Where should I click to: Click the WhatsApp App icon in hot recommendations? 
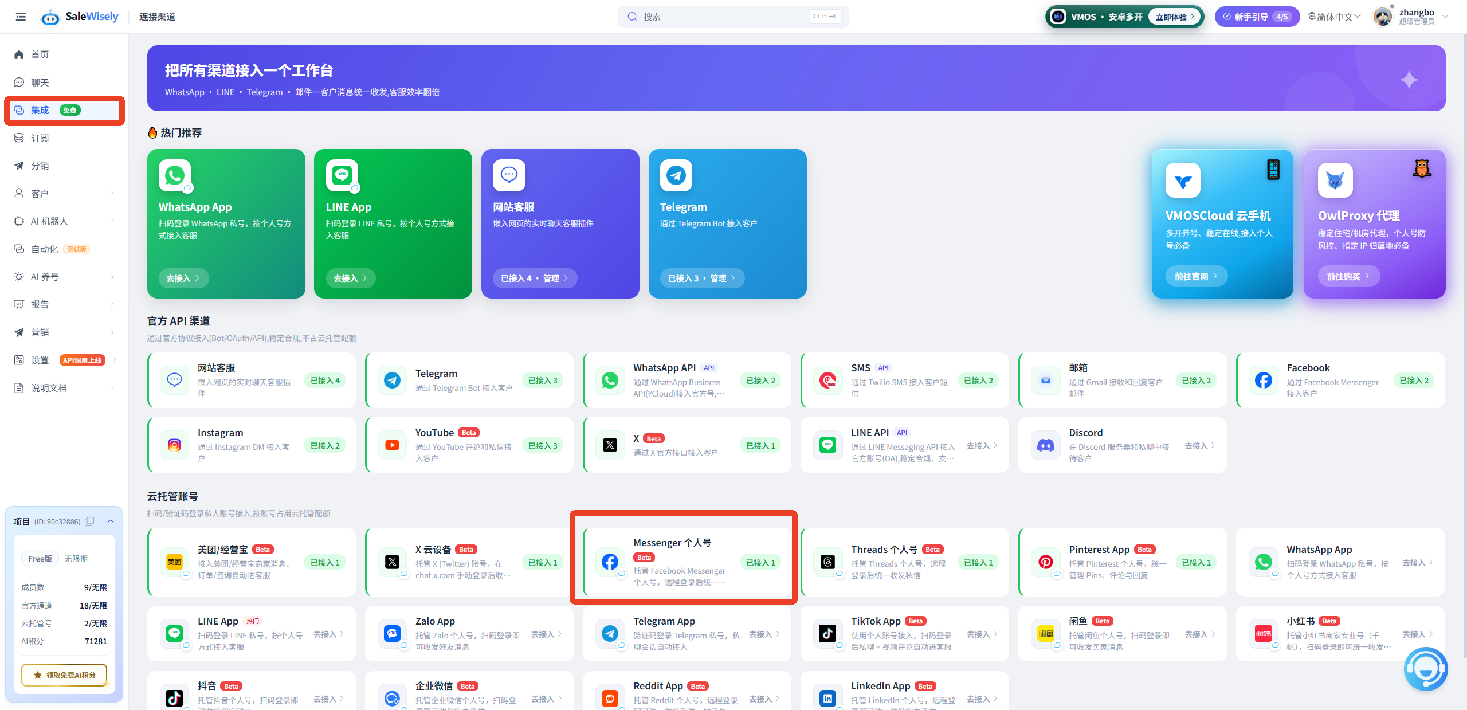coord(175,175)
